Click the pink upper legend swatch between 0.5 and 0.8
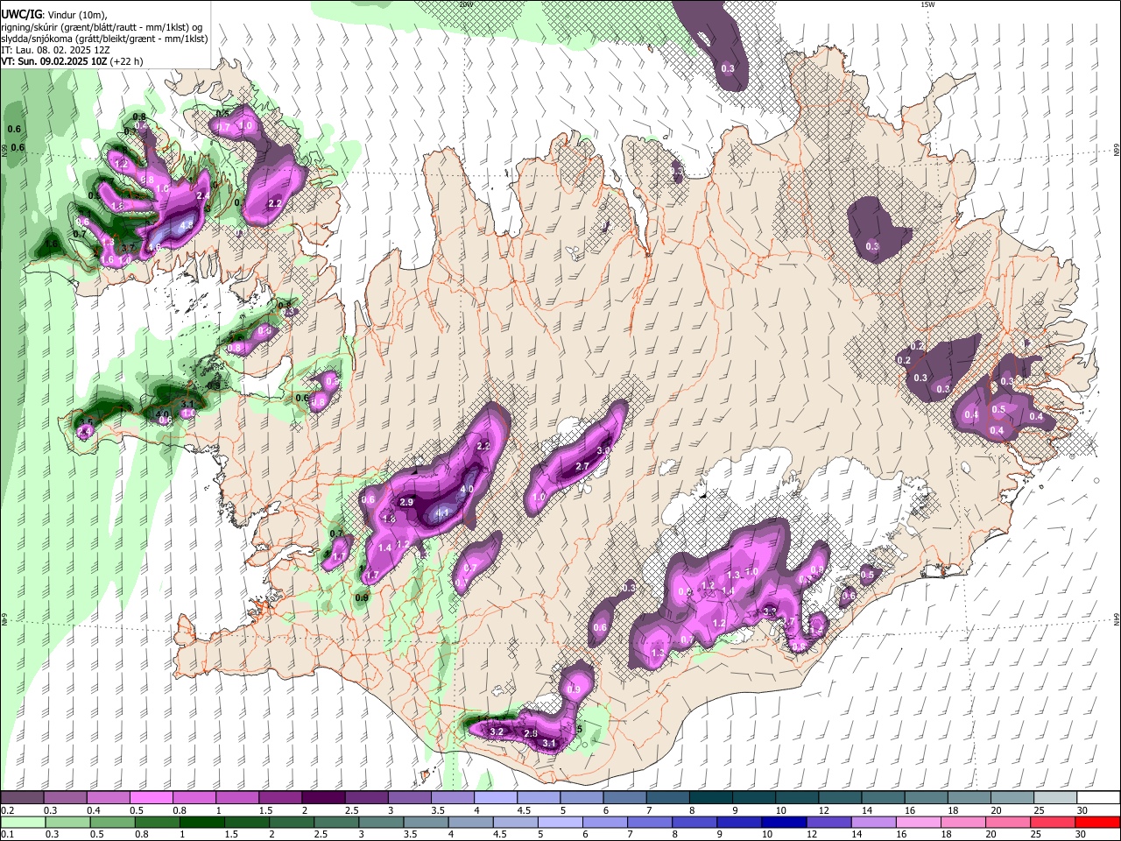The width and height of the screenshot is (1121, 841). [151, 798]
